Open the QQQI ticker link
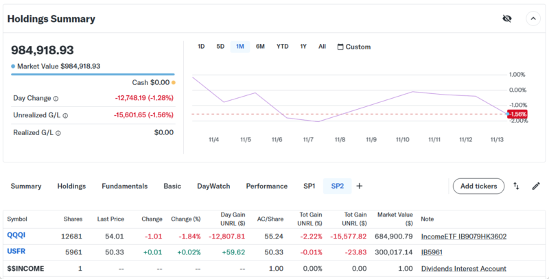Image resolution: width=549 pixels, height=279 pixels. pos(16,236)
